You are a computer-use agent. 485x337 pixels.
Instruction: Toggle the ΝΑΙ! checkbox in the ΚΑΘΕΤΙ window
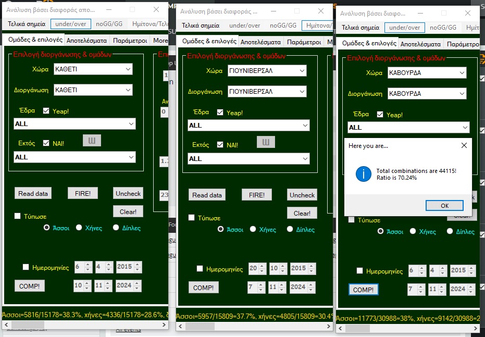click(46, 143)
